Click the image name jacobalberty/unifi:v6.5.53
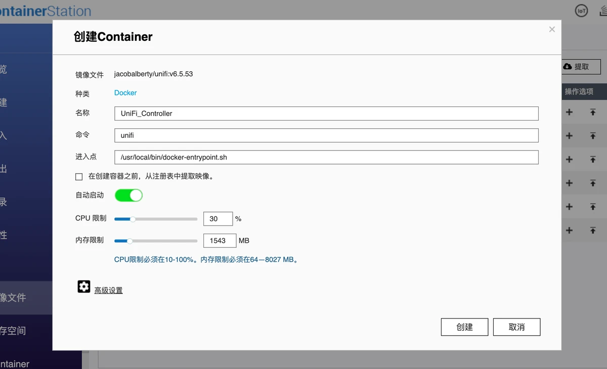This screenshot has height=369, width=607. pyautogui.click(x=153, y=74)
